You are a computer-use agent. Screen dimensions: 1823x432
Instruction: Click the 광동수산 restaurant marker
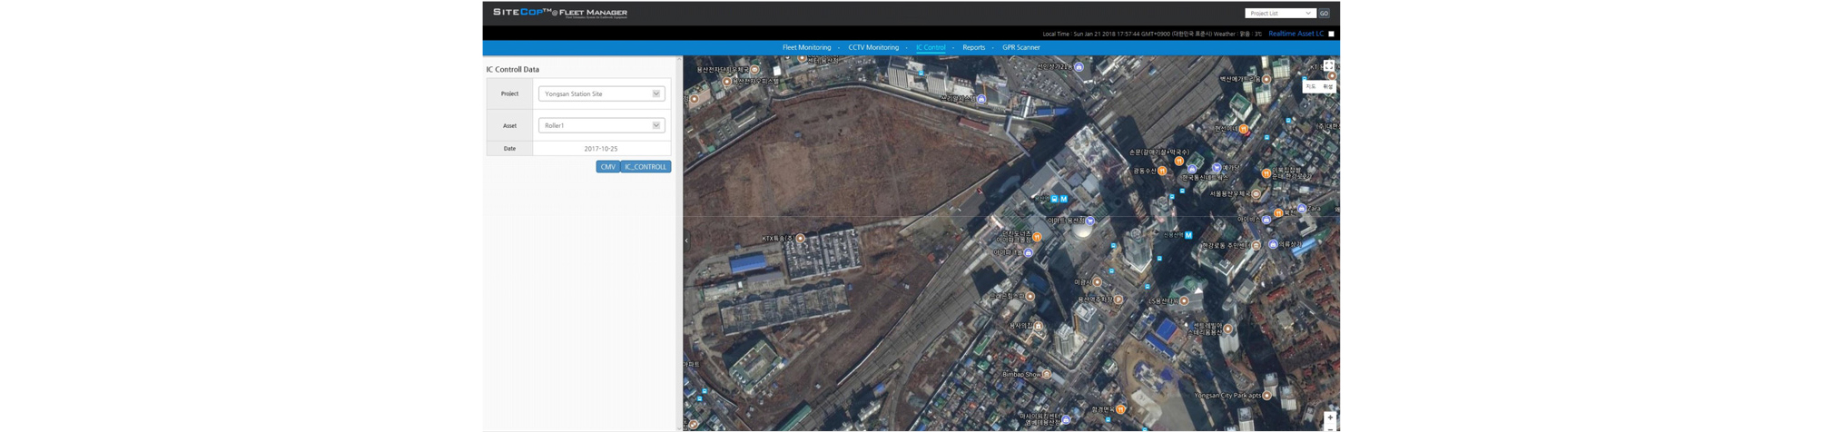(x=1162, y=171)
